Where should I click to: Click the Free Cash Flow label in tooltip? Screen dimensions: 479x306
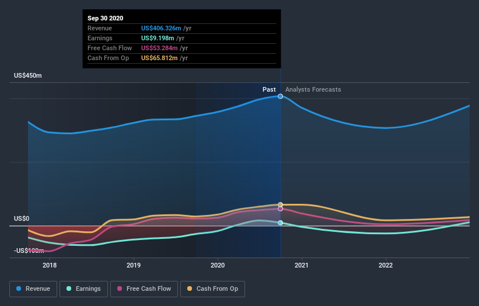110,48
